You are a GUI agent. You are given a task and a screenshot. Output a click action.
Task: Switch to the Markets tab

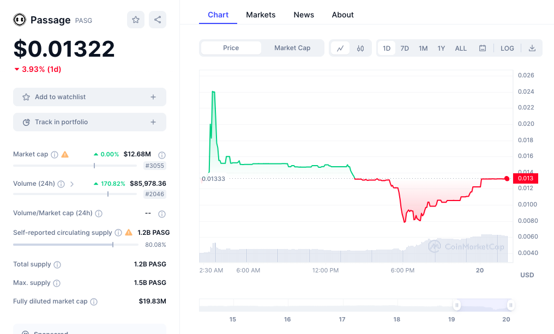point(261,15)
